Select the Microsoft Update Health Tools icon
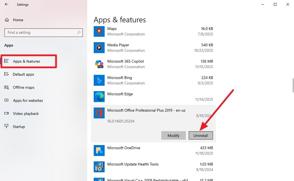Image resolution: width=294 pixels, height=181 pixels. click(99, 167)
